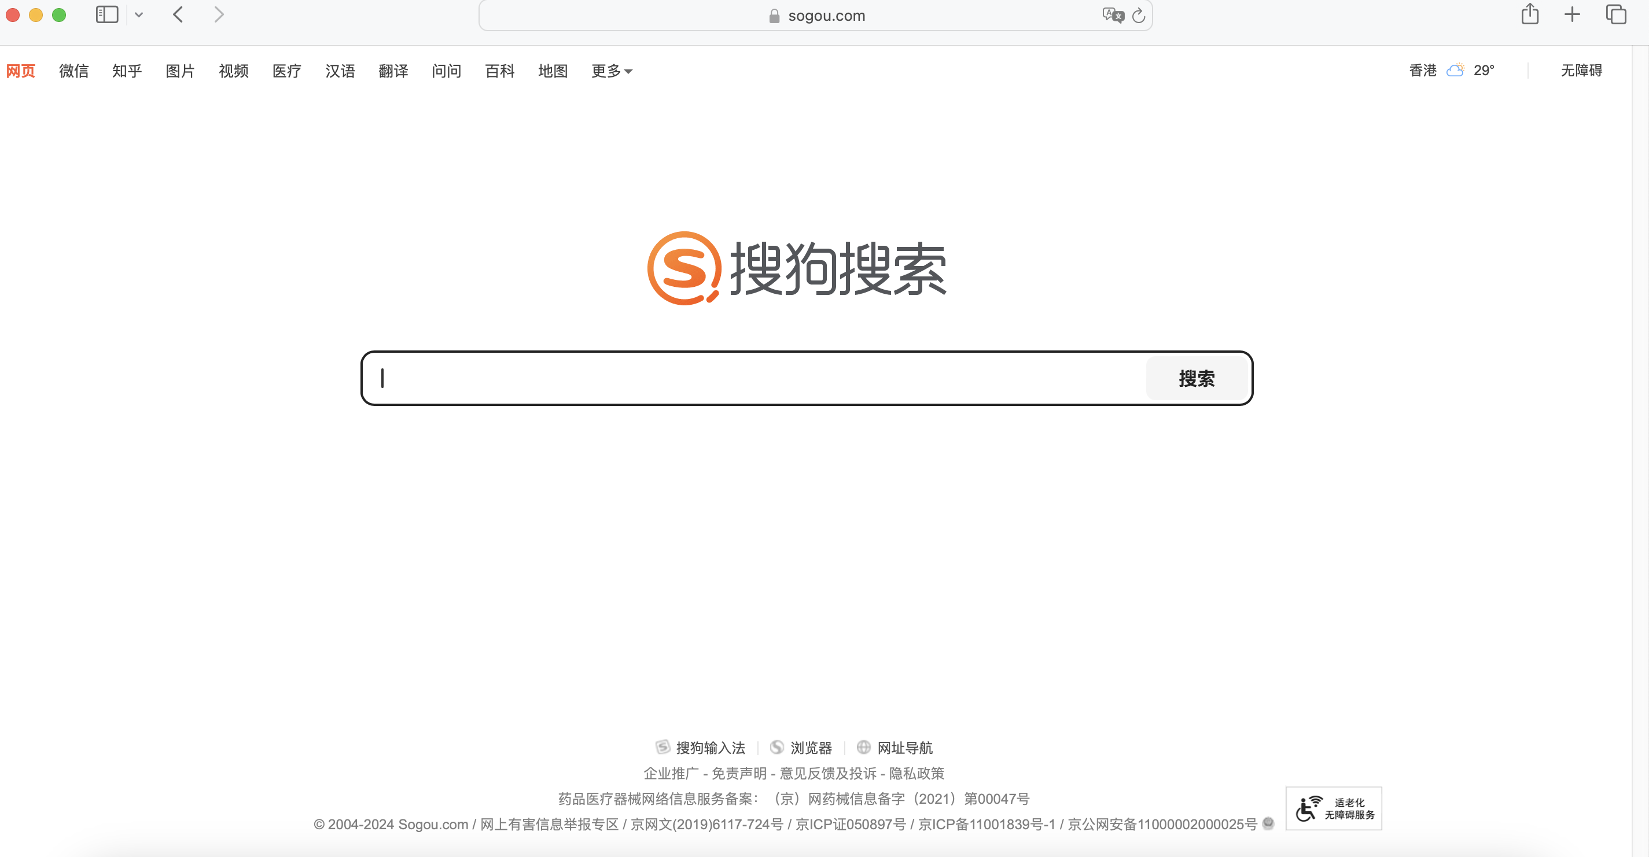Click the cloudy weather icon
Viewport: 1649px width, 857px height.
click(x=1456, y=71)
